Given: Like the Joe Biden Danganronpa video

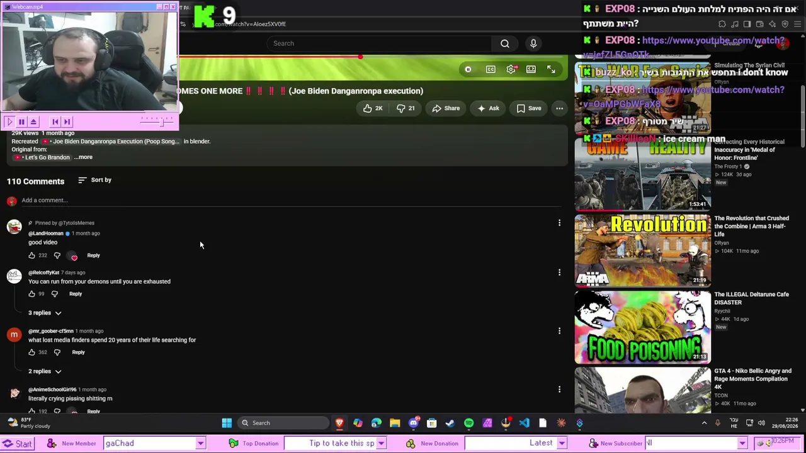Looking at the screenshot, I should point(373,108).
